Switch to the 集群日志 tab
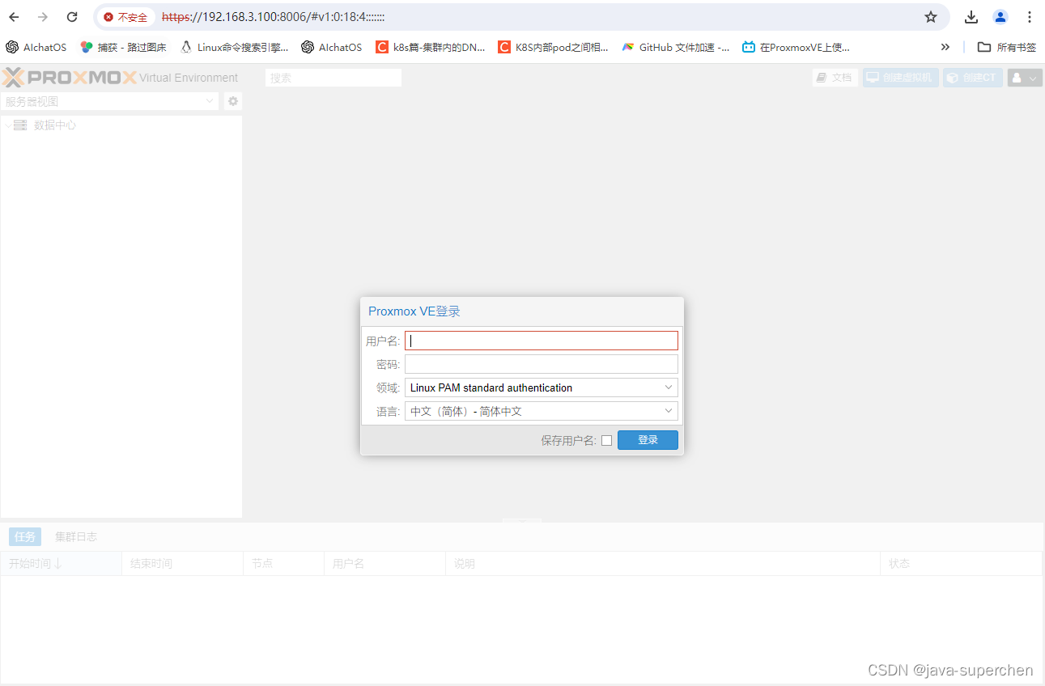This screenshot has width=1045, height=686. pos(76,536)
